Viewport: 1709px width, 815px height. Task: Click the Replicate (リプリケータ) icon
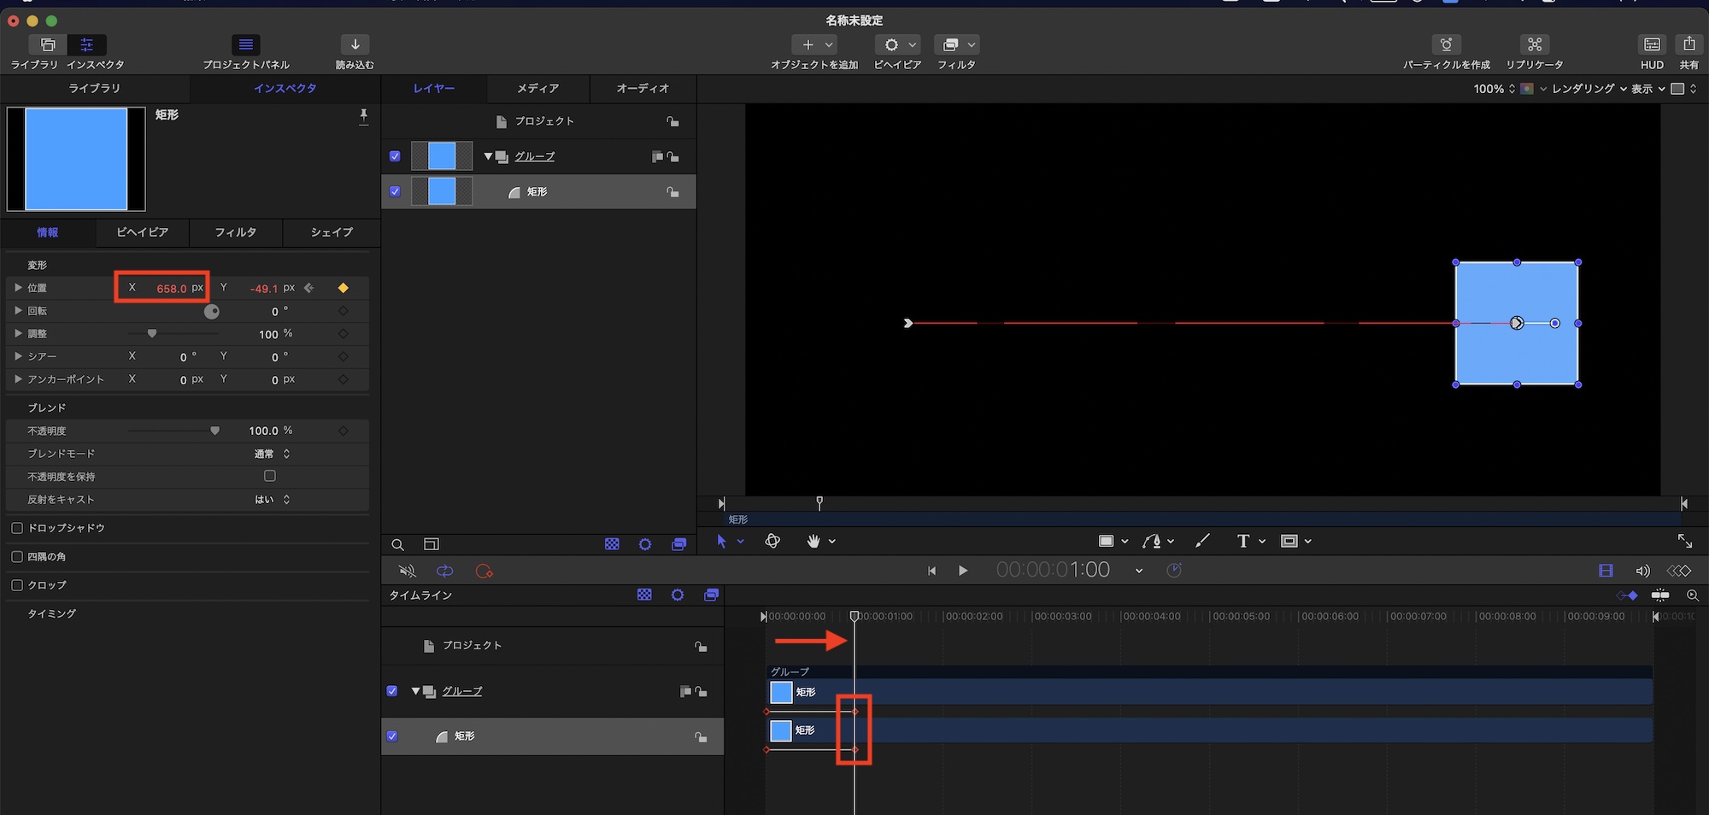pos(1534,44)
